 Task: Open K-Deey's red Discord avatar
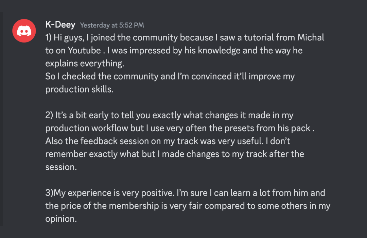(24, 31)
